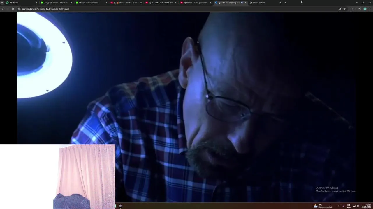373x209 pixels.
Task: Close the WhatsApp tab
Action: [37, 3]
